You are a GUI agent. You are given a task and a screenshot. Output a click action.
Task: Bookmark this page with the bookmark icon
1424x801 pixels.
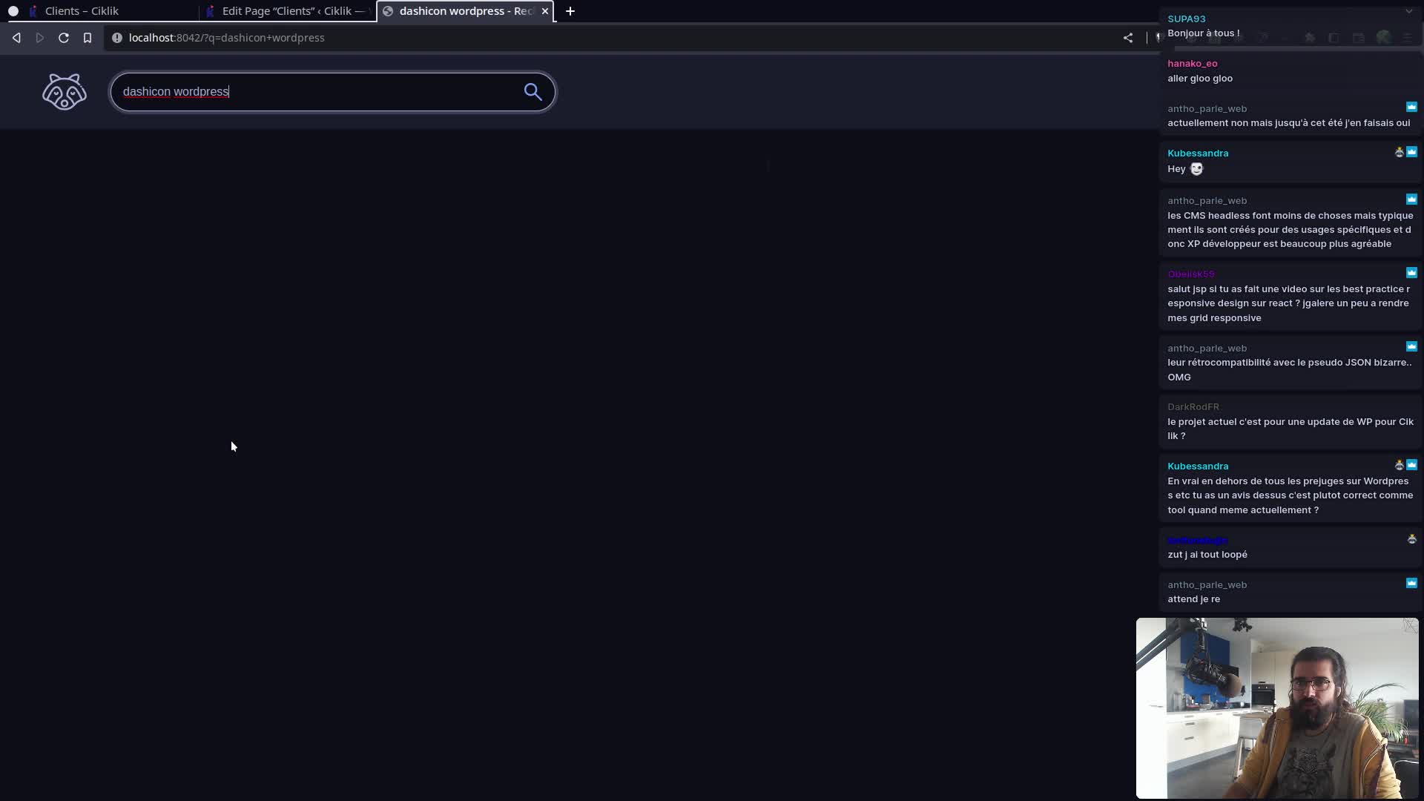(88, 38)
